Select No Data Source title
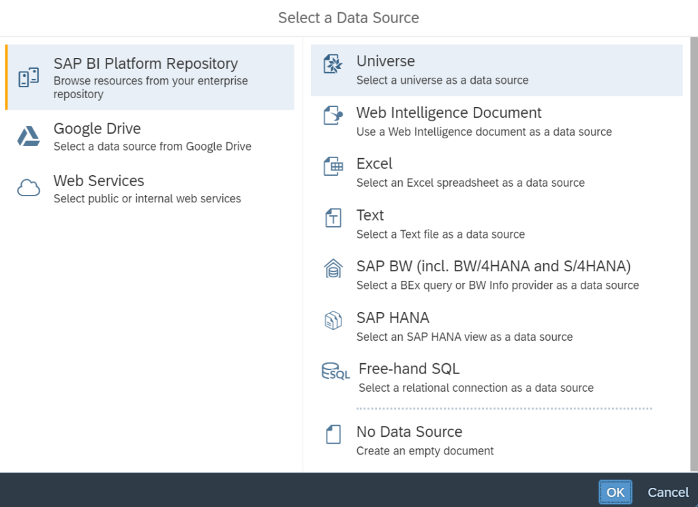The height and width of the screenshot is (507, 698). point(410,432)
